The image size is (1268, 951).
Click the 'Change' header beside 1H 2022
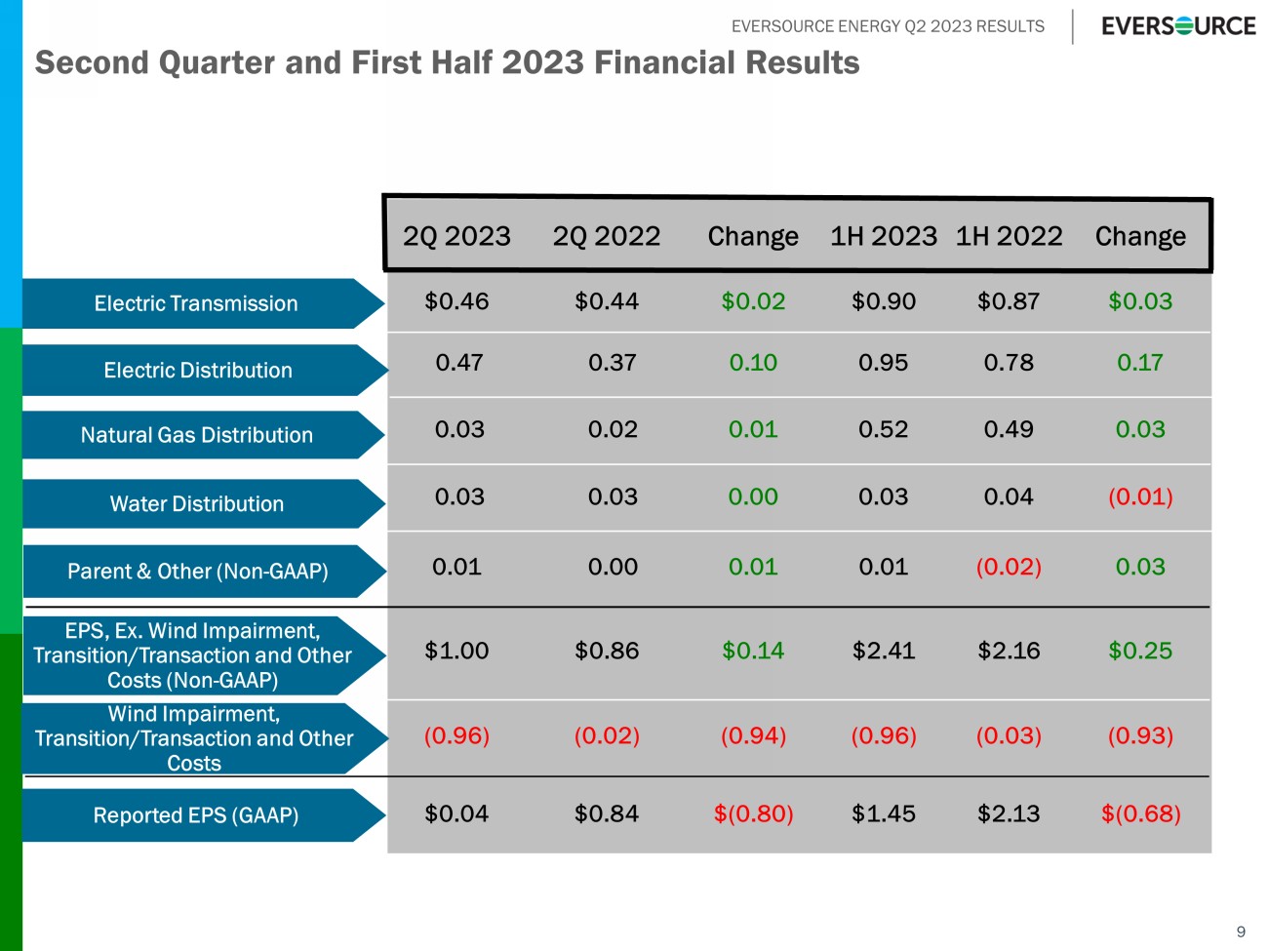click(1141, 237)
